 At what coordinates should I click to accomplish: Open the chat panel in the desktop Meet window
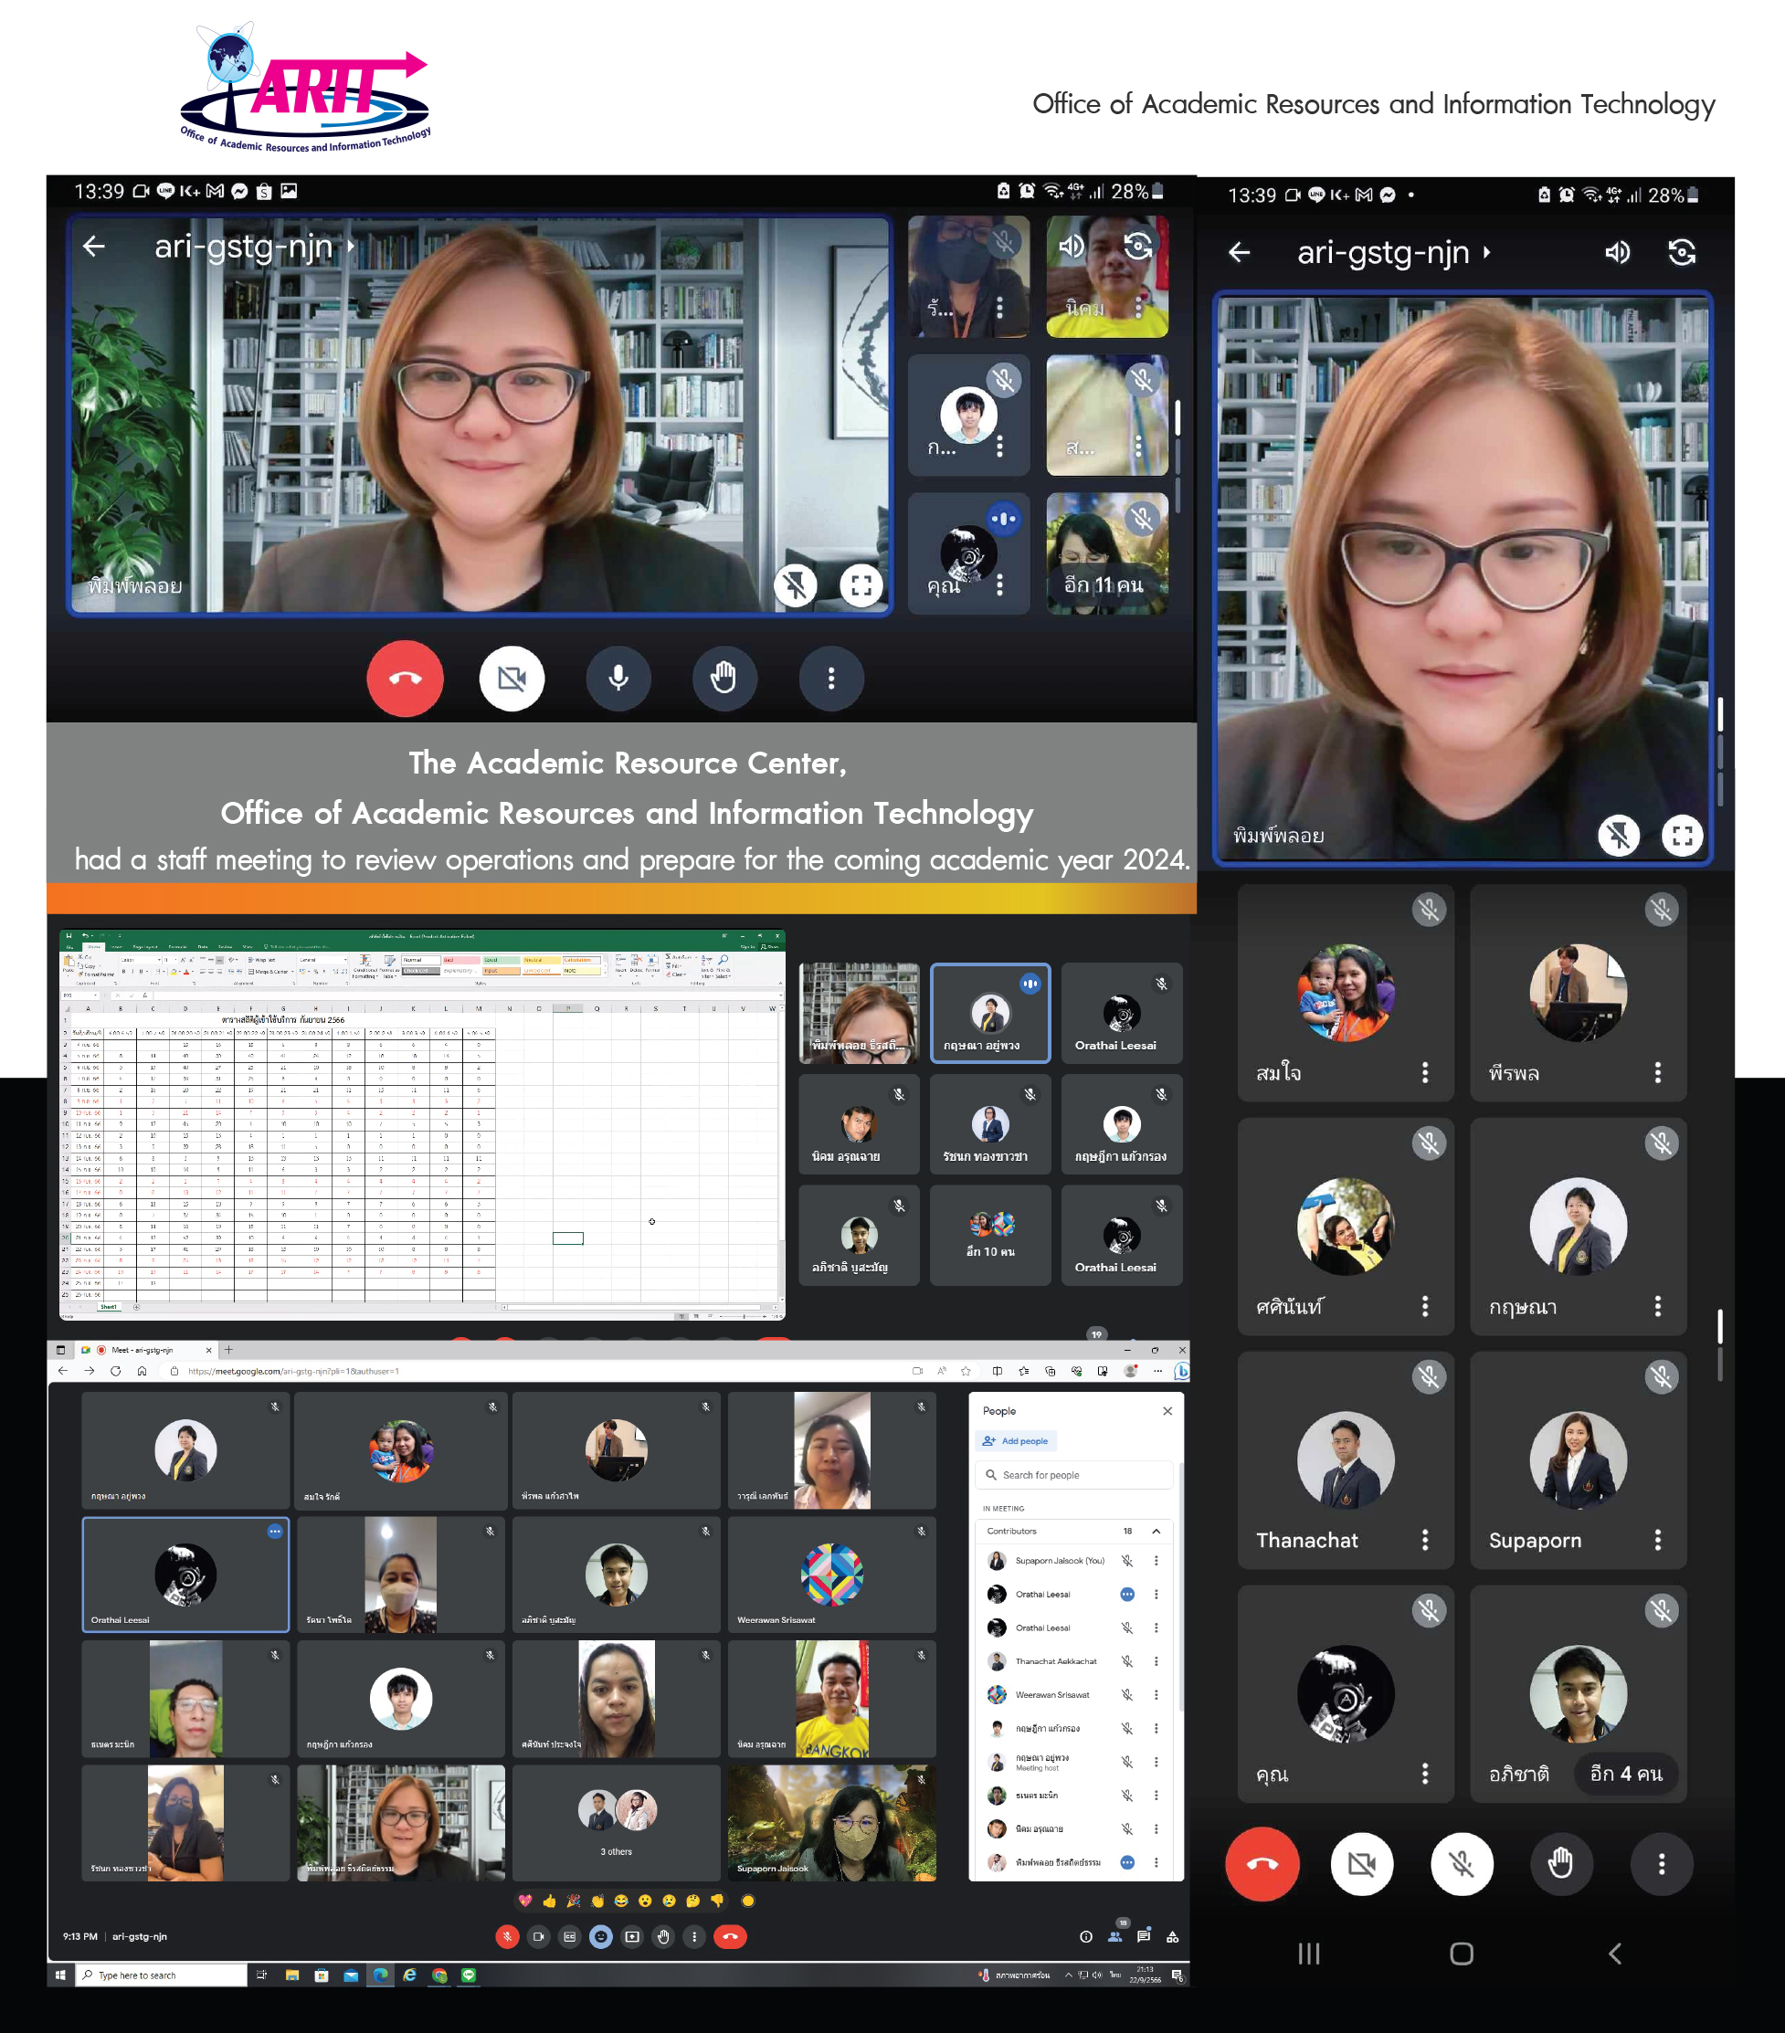point(1143,1936)
